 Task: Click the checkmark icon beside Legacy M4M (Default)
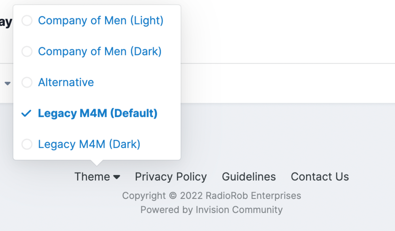tap(26, 114)
